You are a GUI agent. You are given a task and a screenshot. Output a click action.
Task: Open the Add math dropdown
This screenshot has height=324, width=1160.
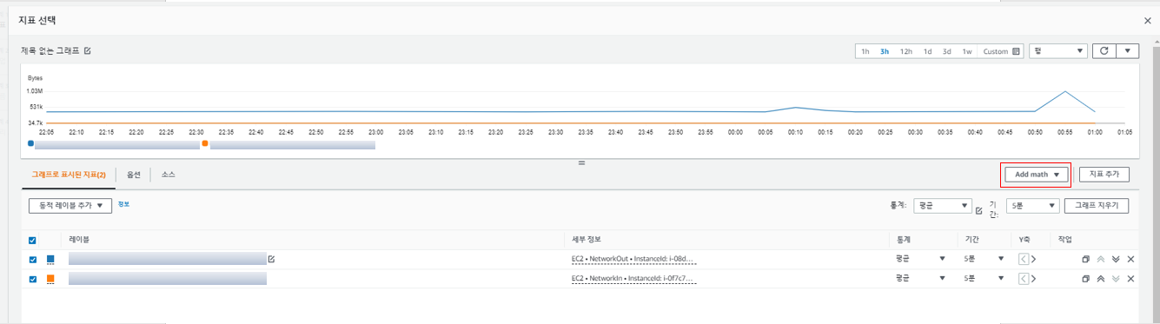pos(1036,174)
